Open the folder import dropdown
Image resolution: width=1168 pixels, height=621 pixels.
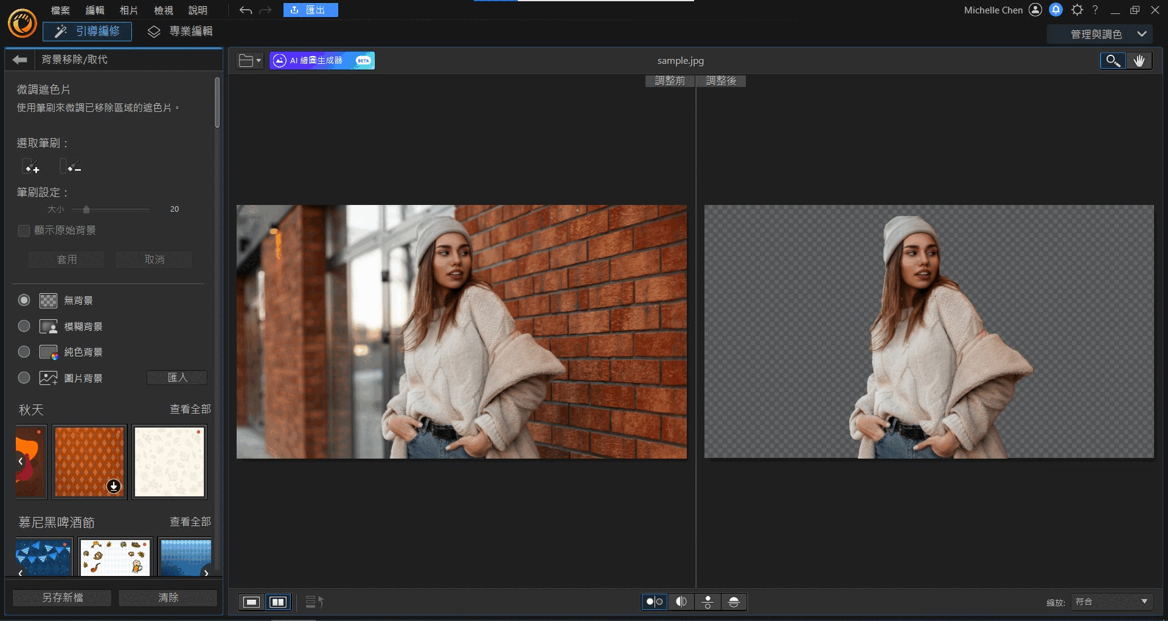(x=249, y=60)
